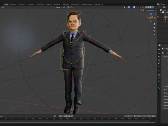This screenshot has width=168, height=126.
Task: Jump to the timeline start frame
Action: tap(60, 116)
